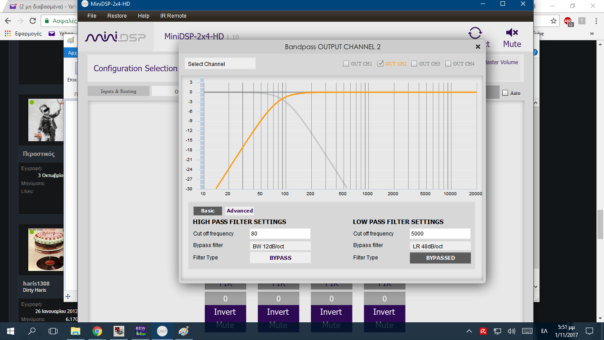Click the low pass BYPASSED button
604x340 pixels.
pos(440,258)
